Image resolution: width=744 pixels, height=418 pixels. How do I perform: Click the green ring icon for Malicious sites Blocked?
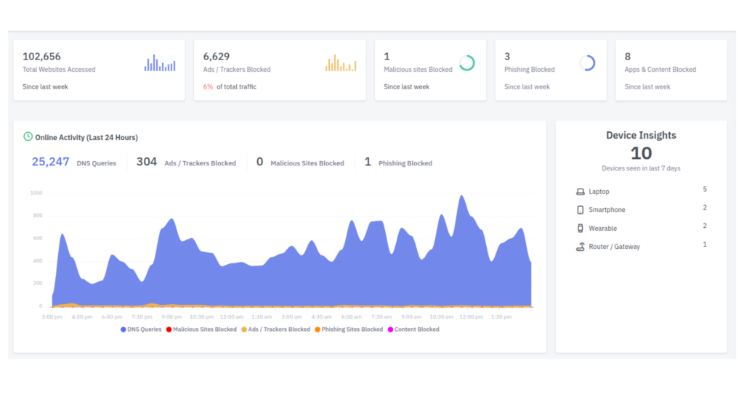coord(467,63)
